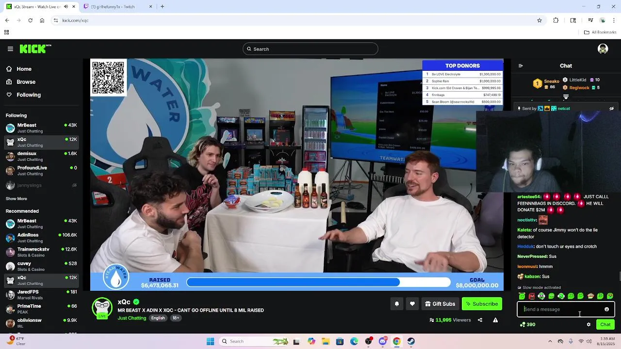621x349 pixels.
Task: Click LittleKid on the gift leaderboard
Action: coord(581,80)
